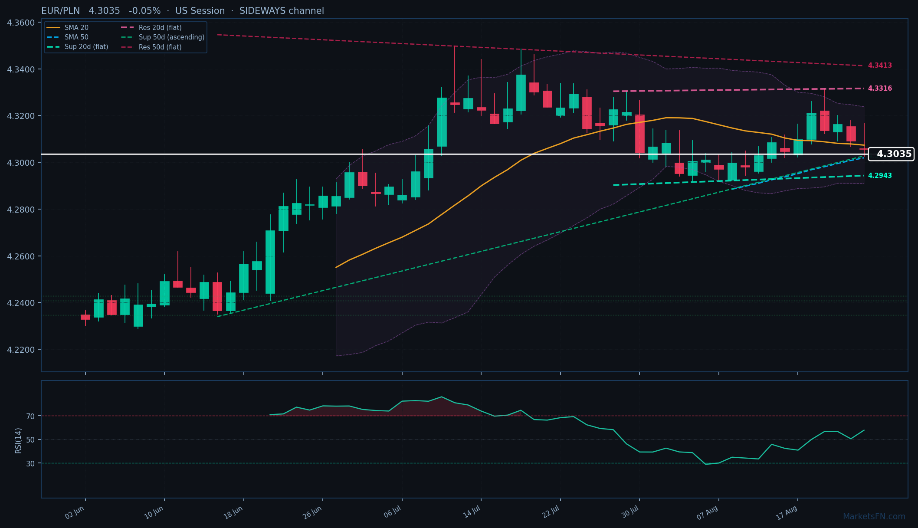Click the SIDEWAYS channel text in the title

(x=282, y=11)
